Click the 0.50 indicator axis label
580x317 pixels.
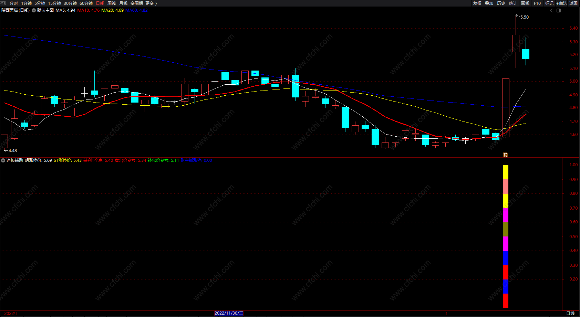tap(573, 237)
